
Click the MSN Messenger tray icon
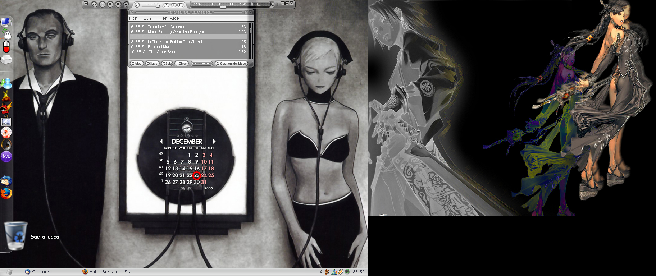point(334,272)
